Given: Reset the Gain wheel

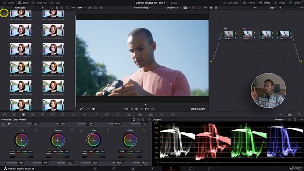Looking at the screenshot, I should [x=108, y=130].
